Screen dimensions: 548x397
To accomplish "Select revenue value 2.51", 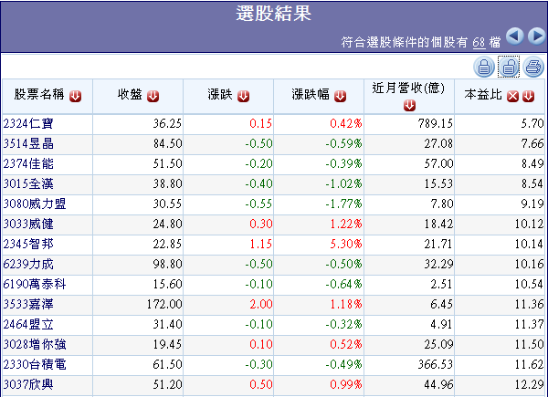I will 441,284.
